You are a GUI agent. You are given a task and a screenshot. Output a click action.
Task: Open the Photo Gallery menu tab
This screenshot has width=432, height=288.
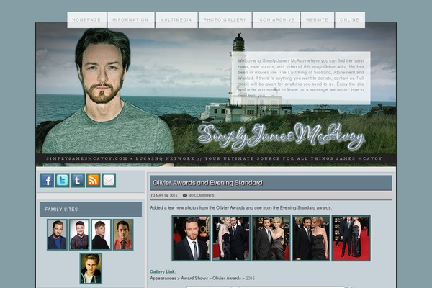[x=225, y=20]
